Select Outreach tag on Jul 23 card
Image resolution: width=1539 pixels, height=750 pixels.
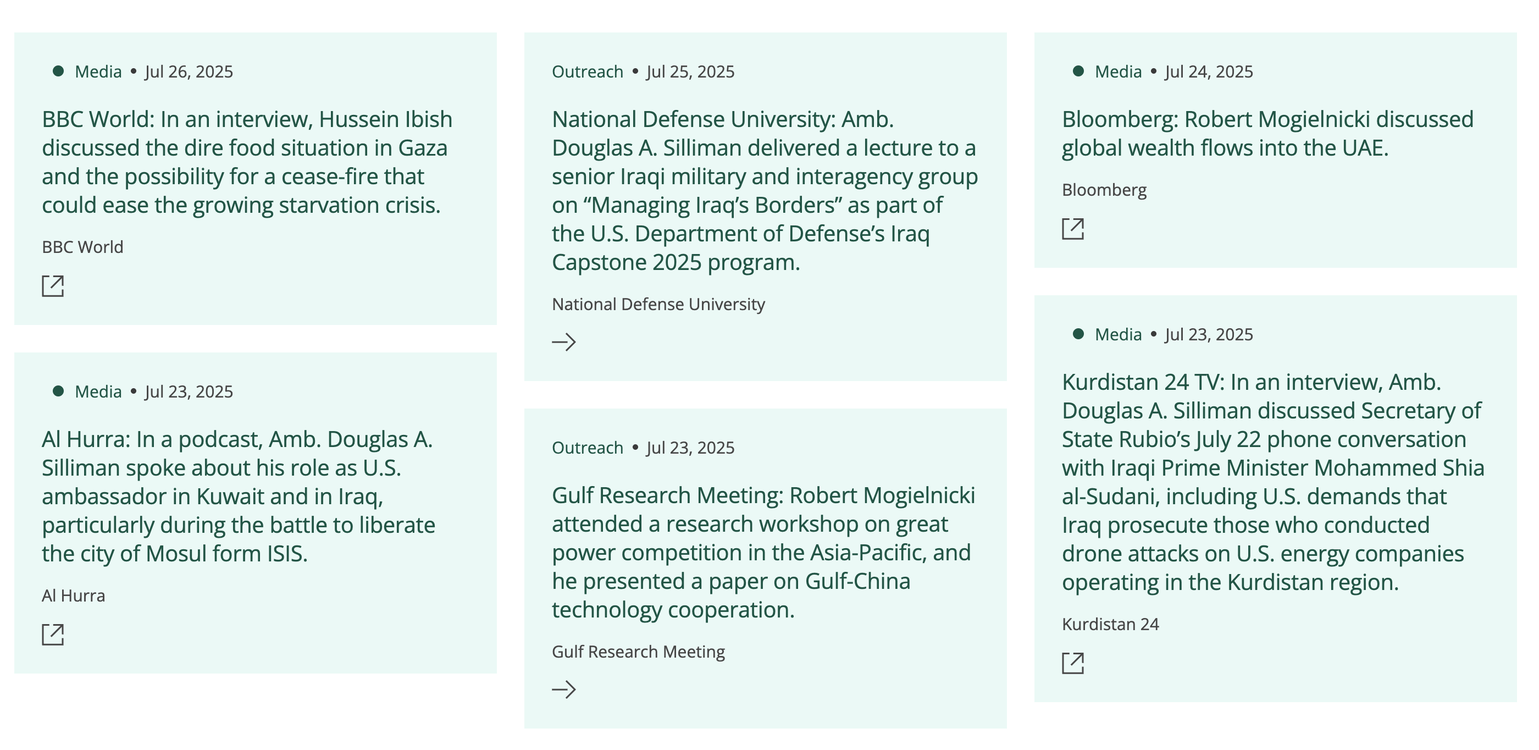point(587,448)
